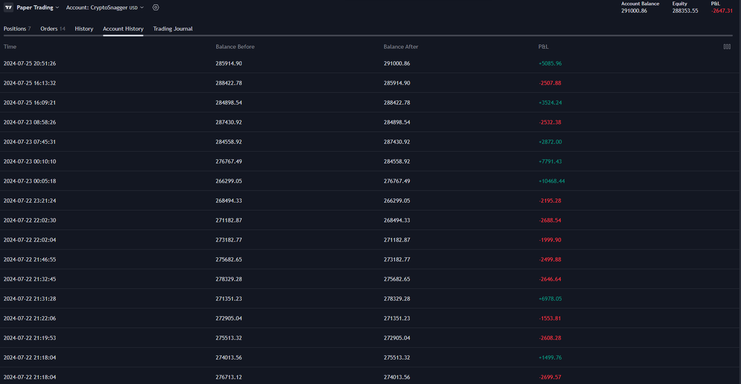The image size is (741, 384).
Task: Select the row timestamped 2024-07-22 21:32:45
Action: coord(371,279)
